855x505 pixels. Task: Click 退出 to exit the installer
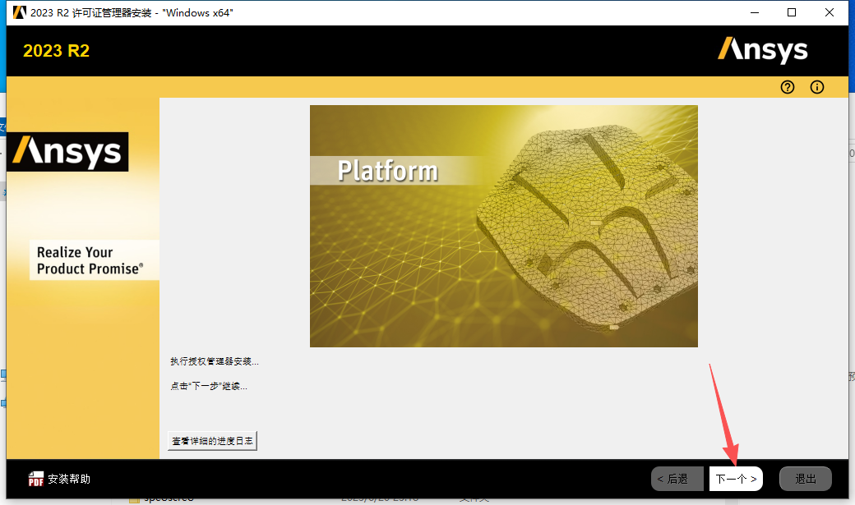[x=805, y=478]
